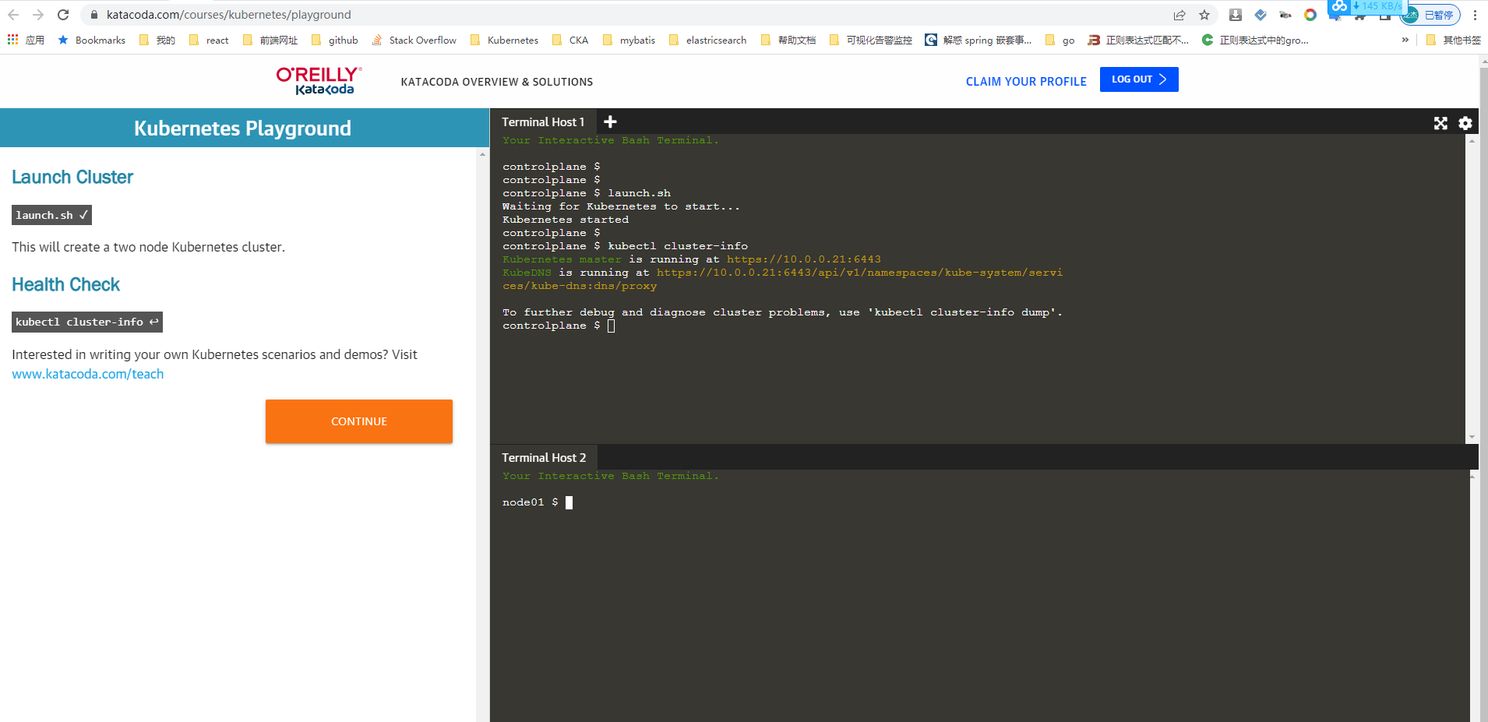This screenshot has width=1488, height=722.
Task: Show more bookmarks chevron
Action: tap(1405, 40)
